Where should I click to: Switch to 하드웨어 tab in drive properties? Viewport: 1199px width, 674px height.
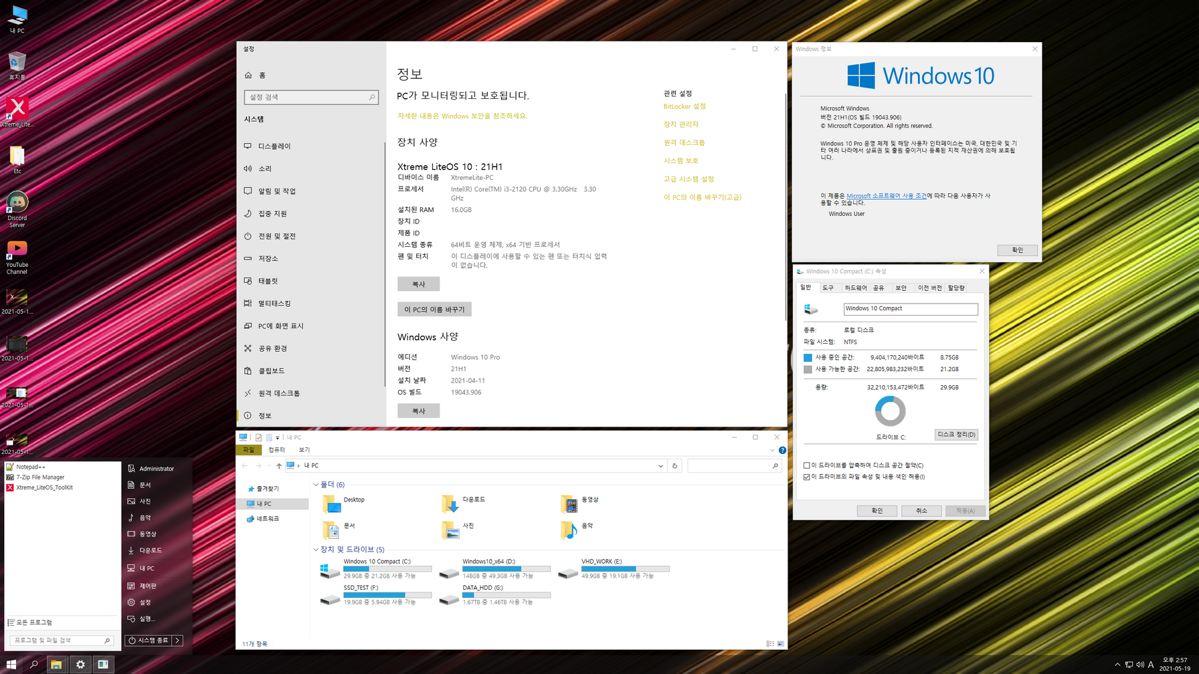[855, 288]
